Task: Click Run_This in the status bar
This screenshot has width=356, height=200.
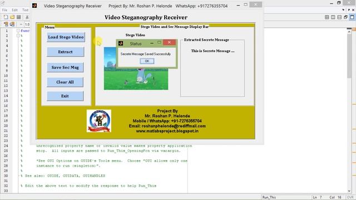Action: coord(269,197)
